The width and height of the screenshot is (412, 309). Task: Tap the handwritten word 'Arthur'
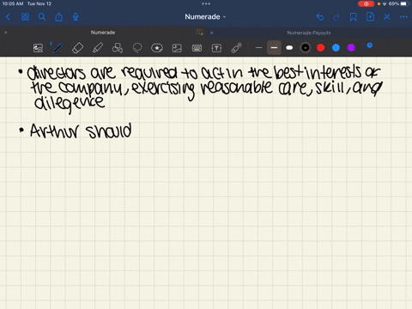[x=54, y=130]
